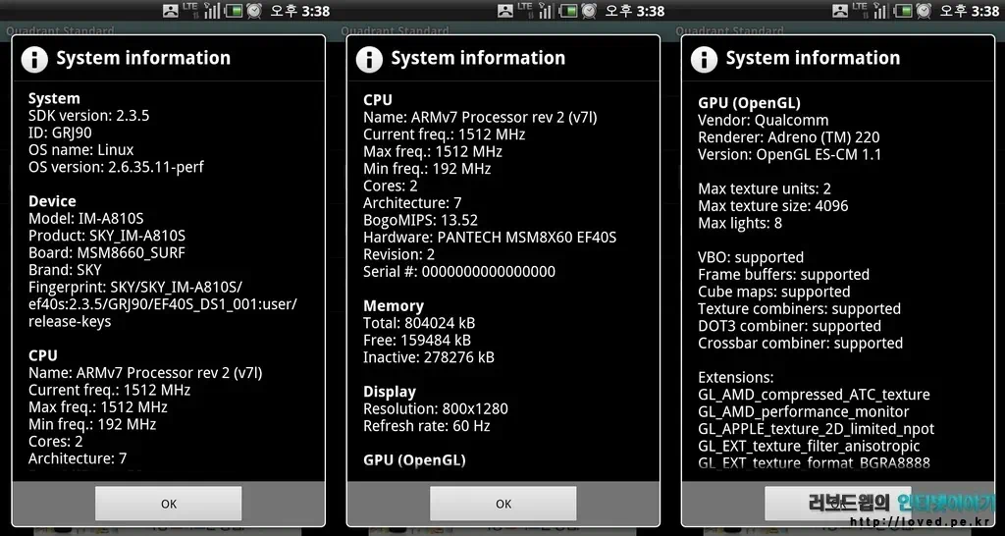Tap the 'Resolution: 800x1280' display line
The height and width of the screenshot is (536, 1005).
point(436,409)
